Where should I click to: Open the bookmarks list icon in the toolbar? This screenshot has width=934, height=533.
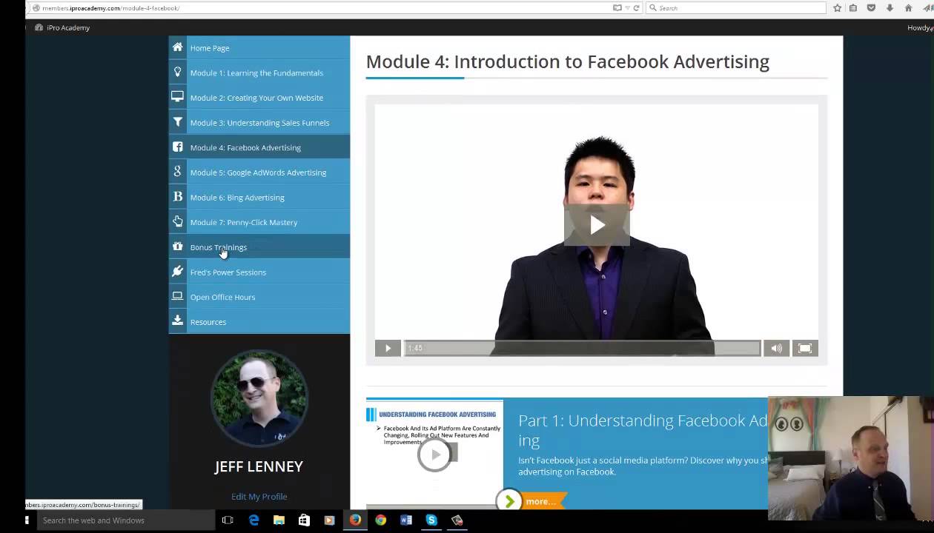pos(853,7)
